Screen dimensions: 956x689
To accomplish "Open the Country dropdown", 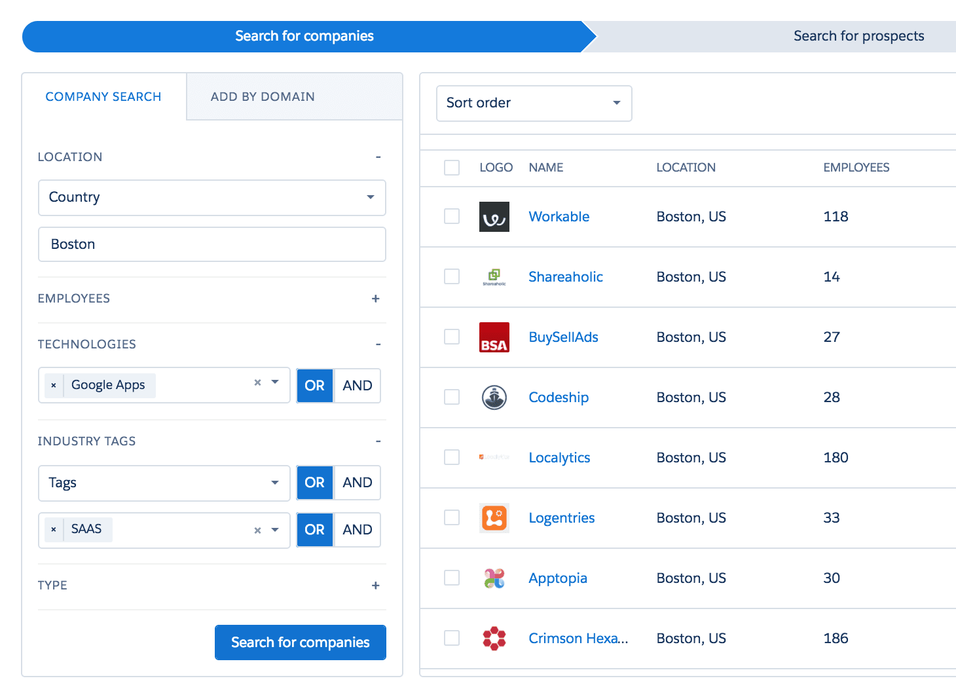I will point(212,198).
